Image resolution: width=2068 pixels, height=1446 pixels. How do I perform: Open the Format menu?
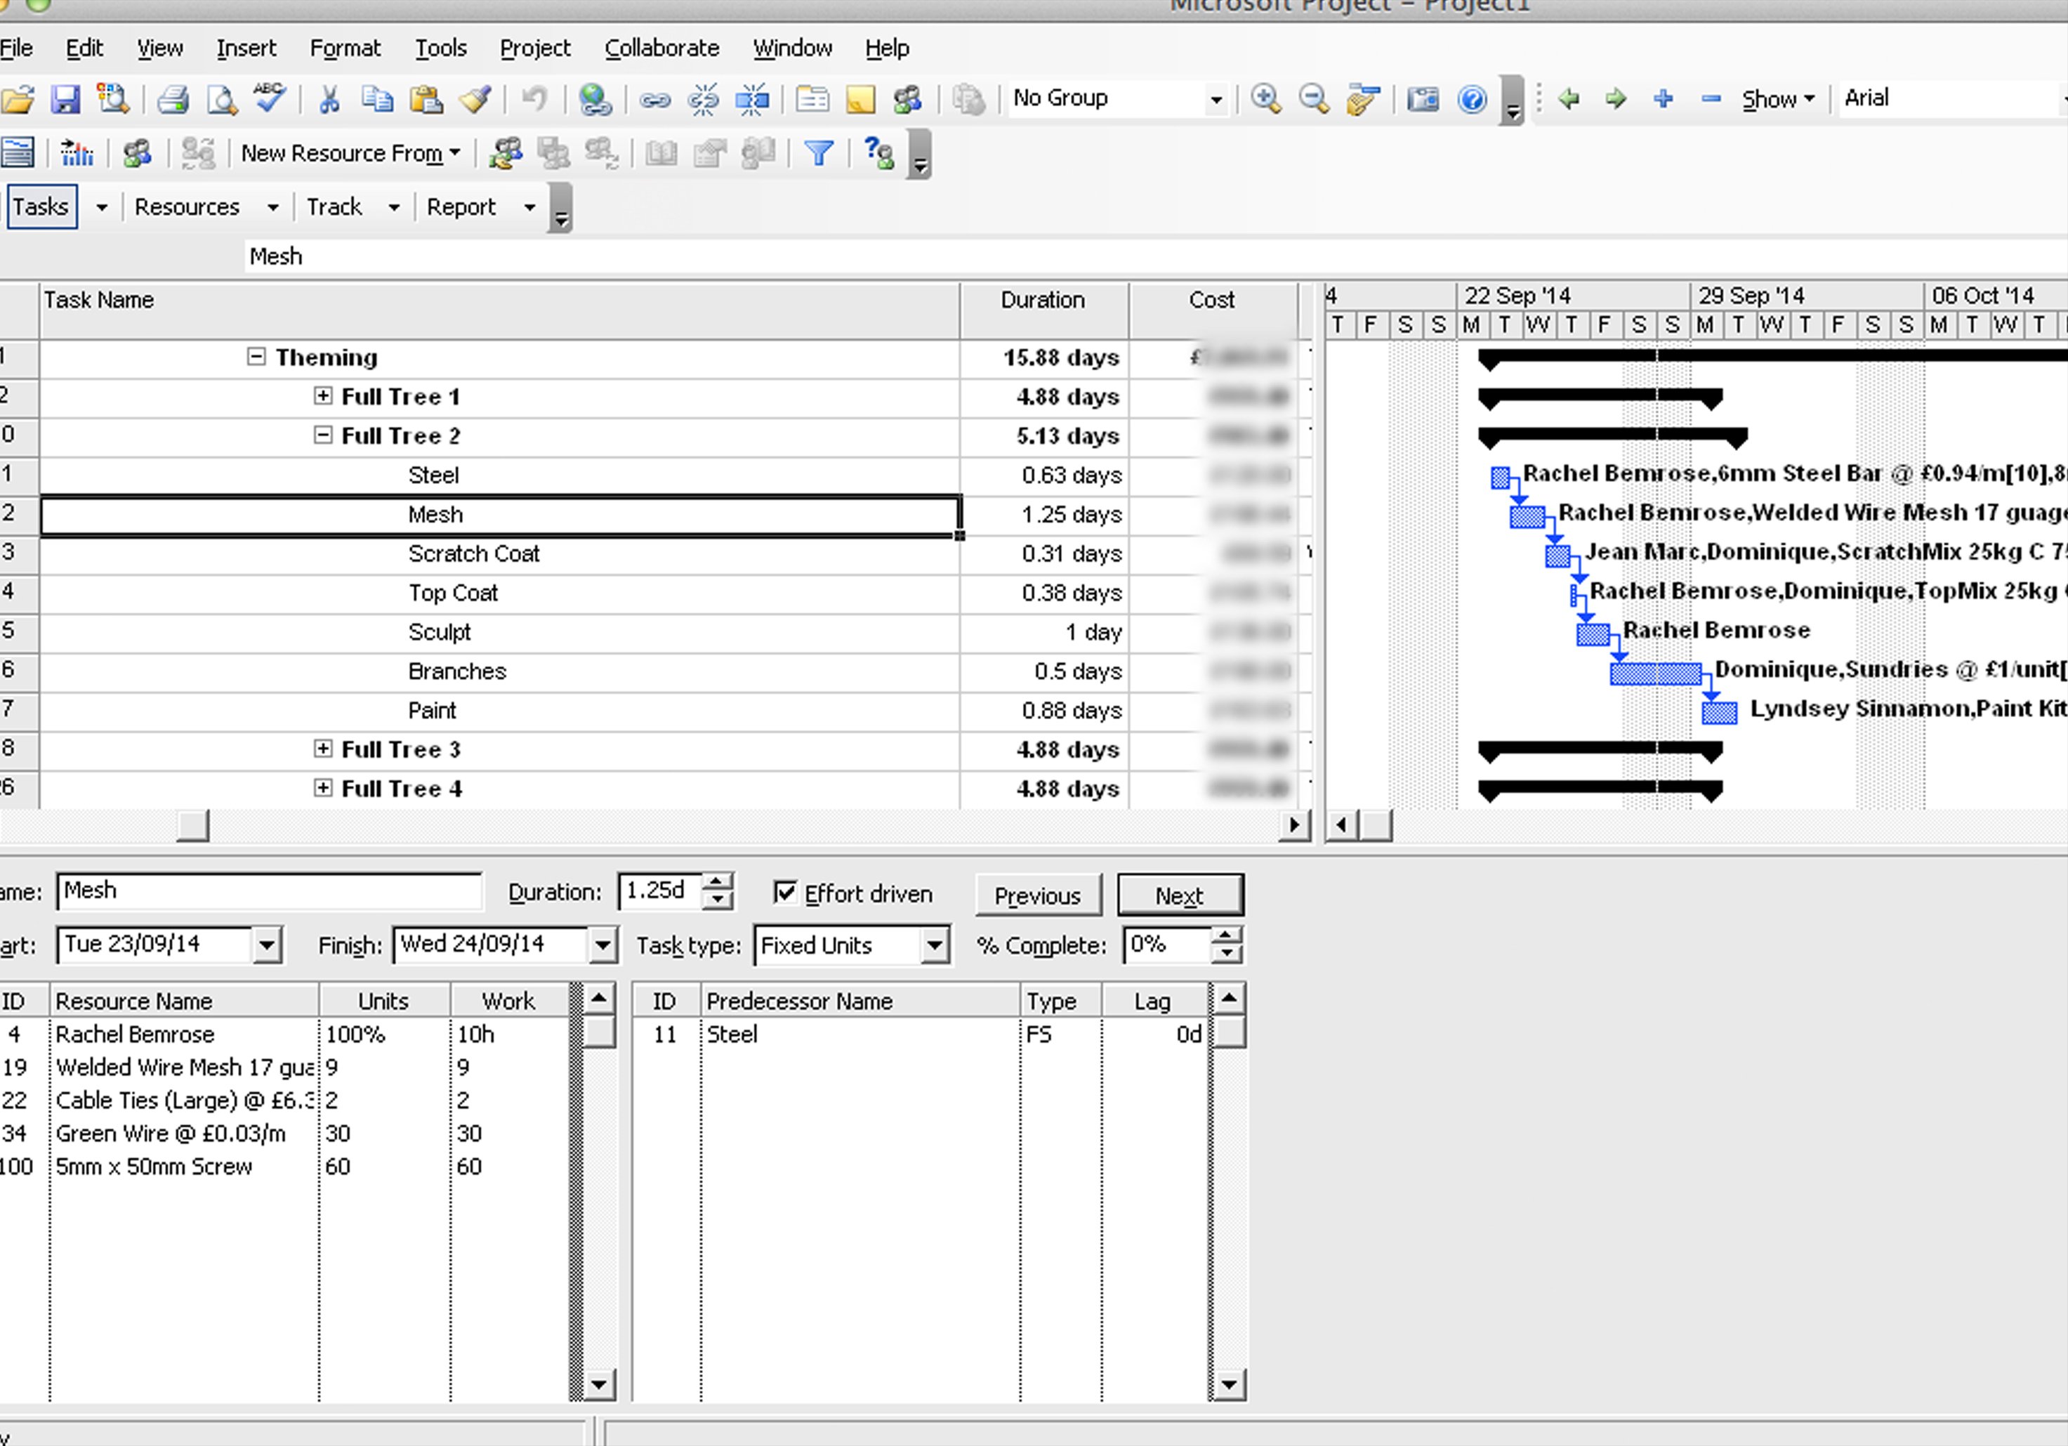click(x=345, y=48)
